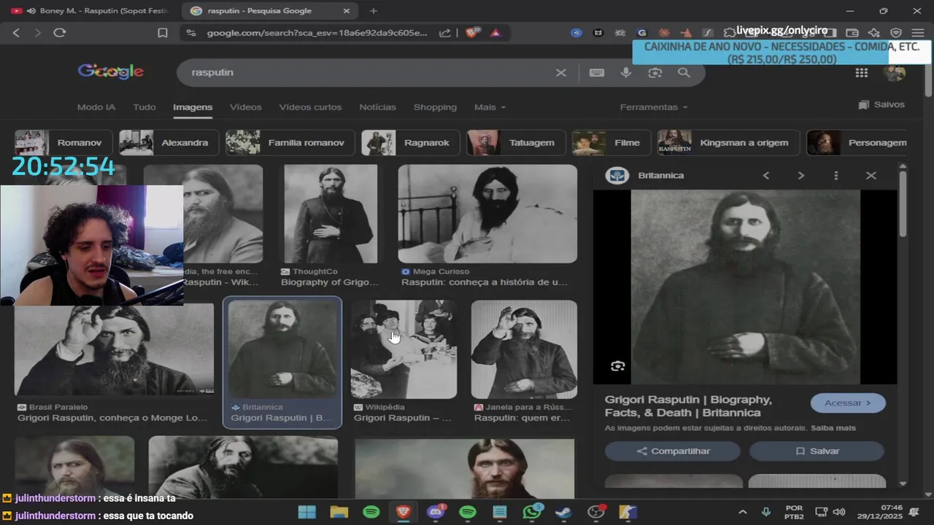Open the site settings icon in address bar
The image size is (934, 525).
point(191,33)
